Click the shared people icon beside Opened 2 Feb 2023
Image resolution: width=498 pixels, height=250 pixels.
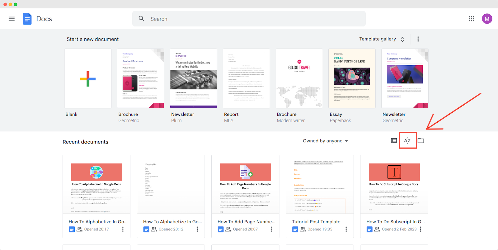point(377,229)
